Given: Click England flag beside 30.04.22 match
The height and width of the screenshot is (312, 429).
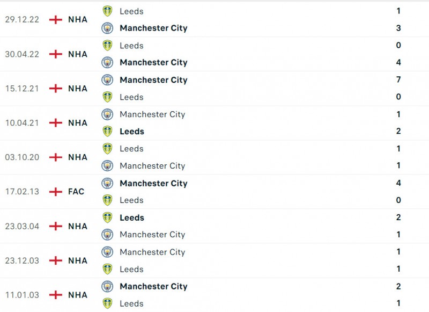Looking at the screenshot, I should tap(56, 54).
